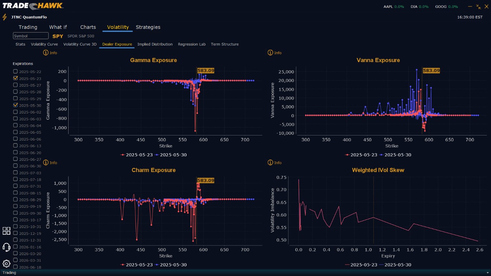Image resolution: width=491 pixels, height=276 pixels.
Task: Select the Volatility tab
Action: coord(118,27)
